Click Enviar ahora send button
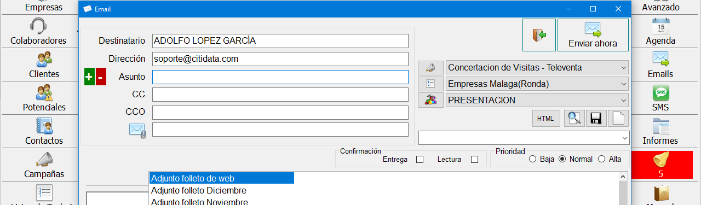701x205 pixels. pyautogui.click(x=593, y=35)
